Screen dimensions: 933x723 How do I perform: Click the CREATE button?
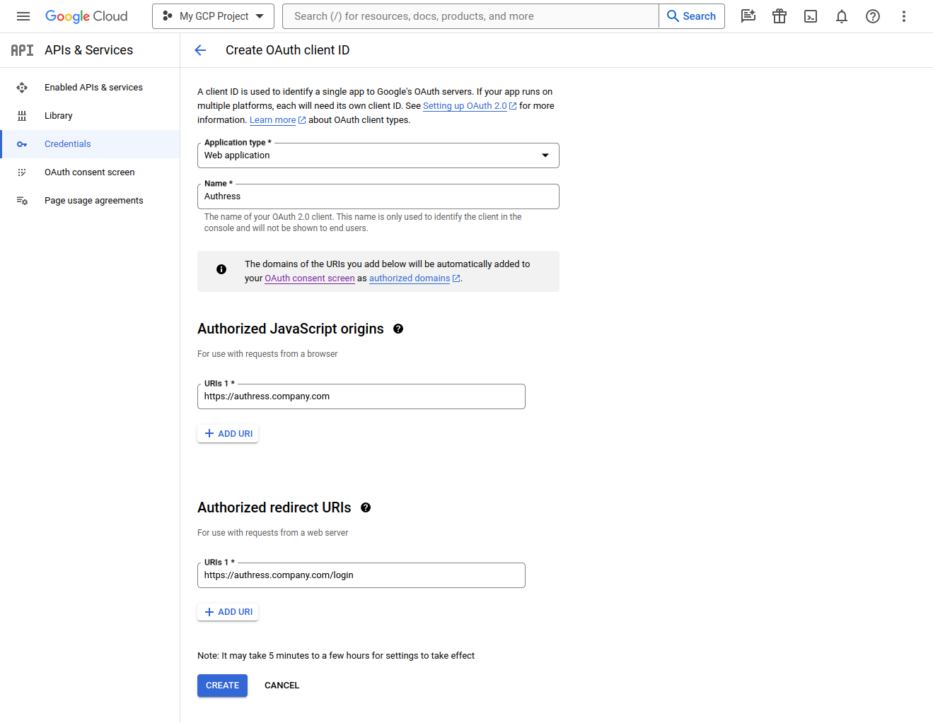(222, 685)
